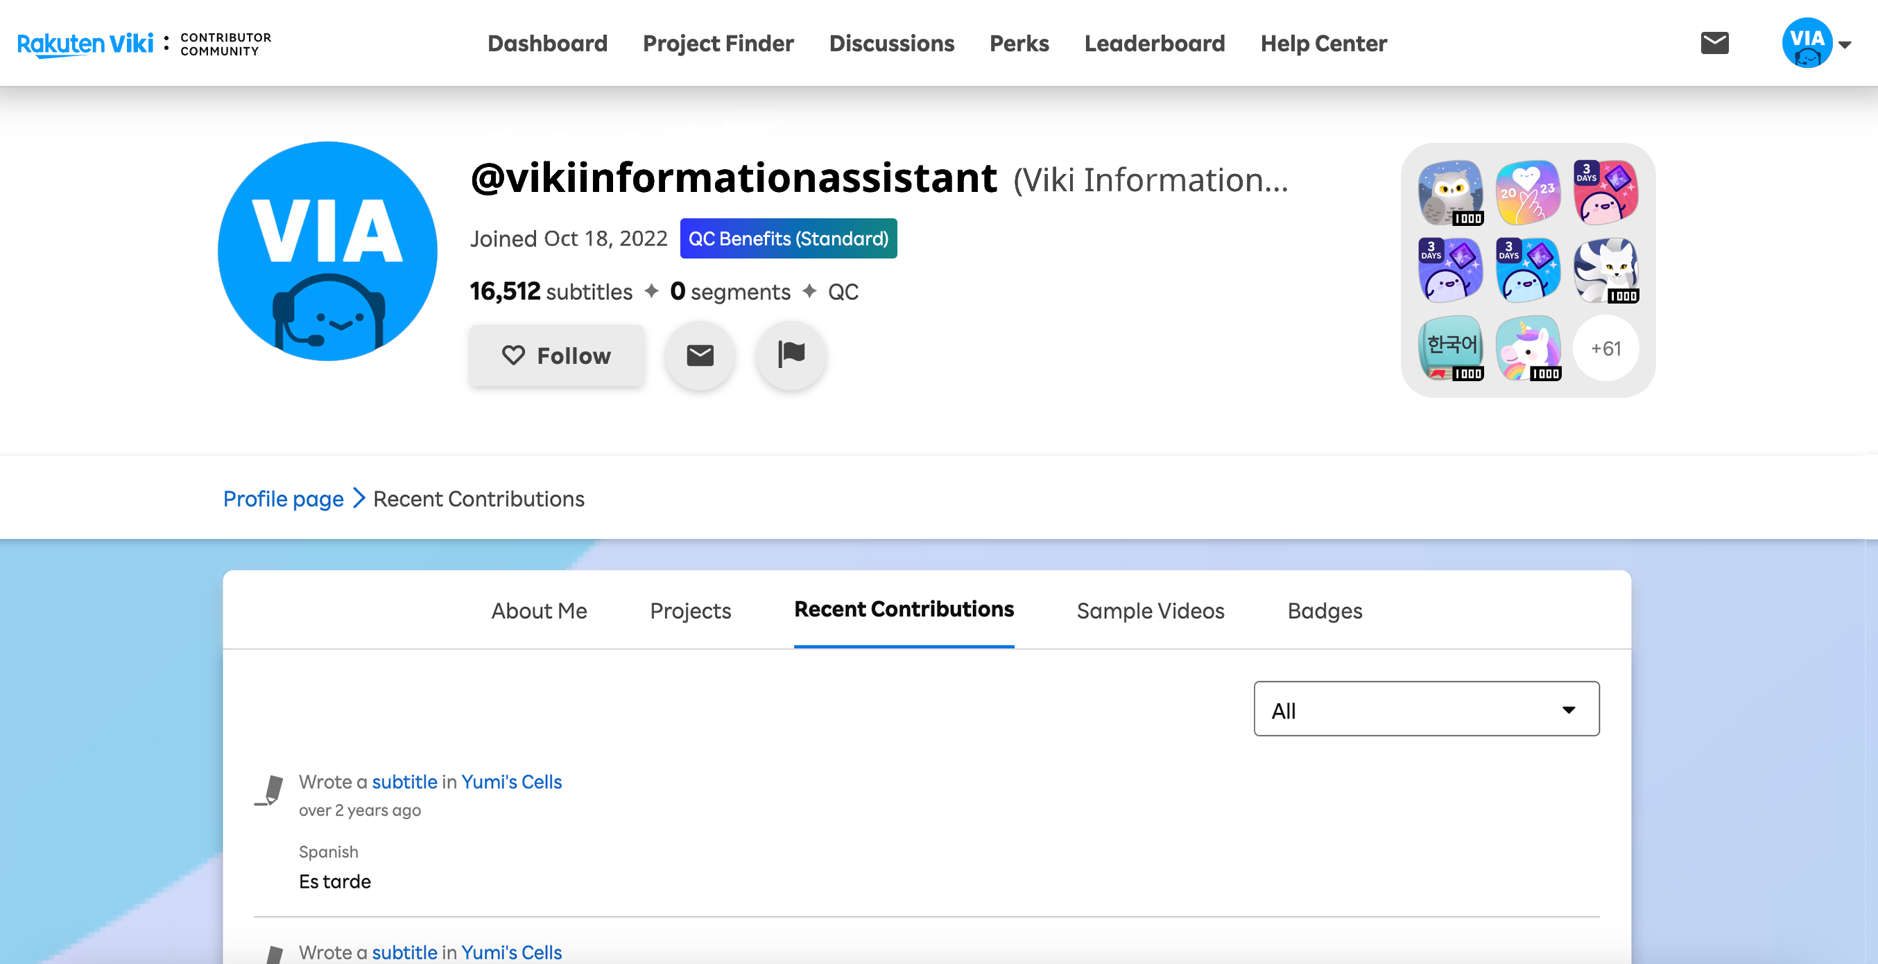
Task: Switch to the Projects tab
Action: pyautogui.click(x=691, y=611)
